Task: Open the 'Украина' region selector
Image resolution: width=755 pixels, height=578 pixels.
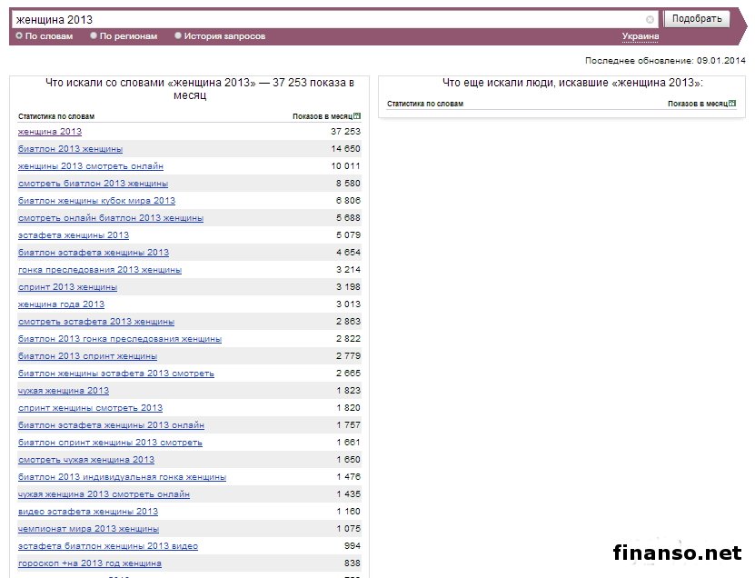Action: [x=641, y=36]
